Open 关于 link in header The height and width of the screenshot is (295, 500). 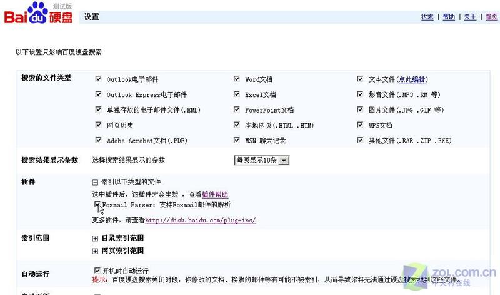(470, 17)
